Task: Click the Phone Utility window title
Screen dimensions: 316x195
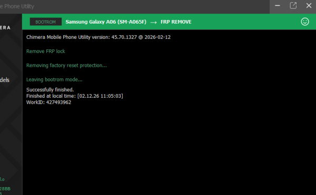Action: [17, 6]
